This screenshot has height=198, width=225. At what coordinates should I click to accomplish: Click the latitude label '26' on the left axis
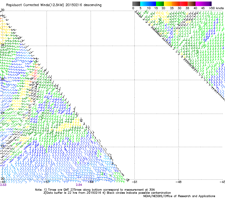click(2, 79)
